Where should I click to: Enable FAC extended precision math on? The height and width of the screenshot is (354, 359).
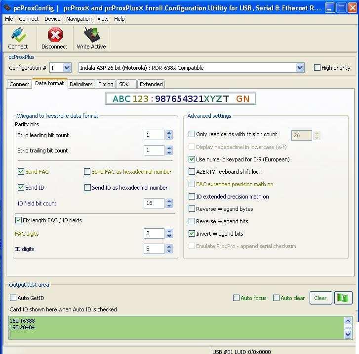(x=192, y=184)
